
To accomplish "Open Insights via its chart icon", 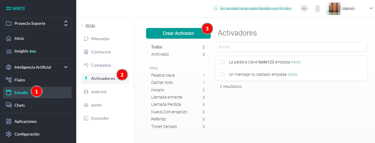I will point(9,51).
